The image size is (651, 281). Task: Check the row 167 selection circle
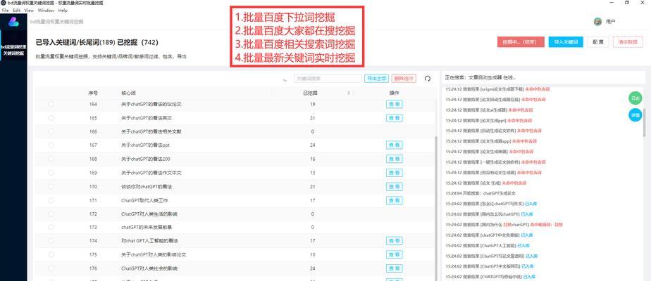coord(51,145)
